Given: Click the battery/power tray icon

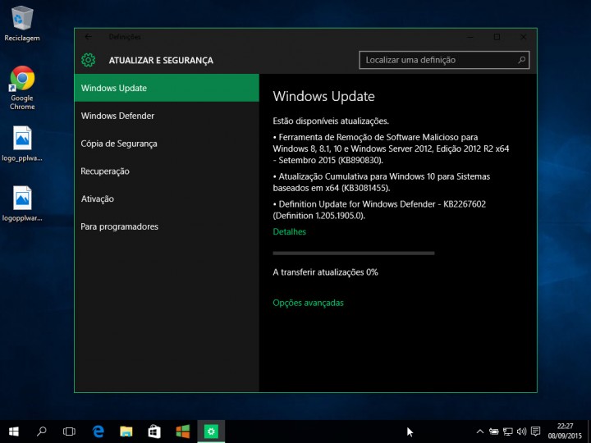Looking at the screenshot, I should click(494, 432).
